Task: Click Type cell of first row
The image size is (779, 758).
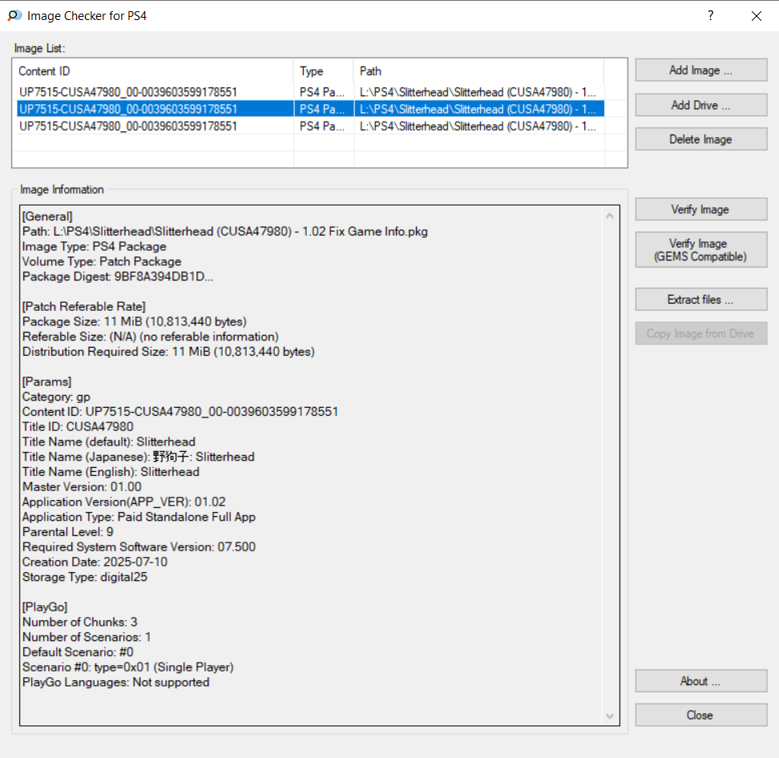Action: (324, 92)
